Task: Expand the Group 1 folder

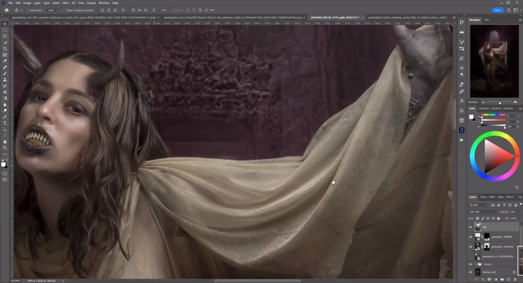Action: click(x=476, y=264)
